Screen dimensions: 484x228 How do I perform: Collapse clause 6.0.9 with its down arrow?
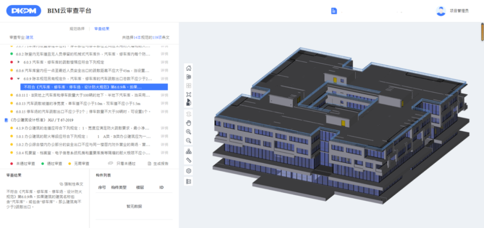18,79
